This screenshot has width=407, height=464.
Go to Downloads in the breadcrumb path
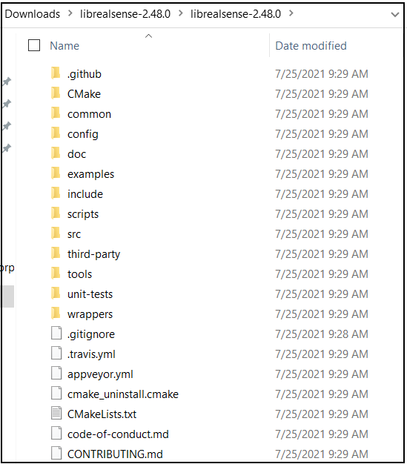[x=33, y=14]
